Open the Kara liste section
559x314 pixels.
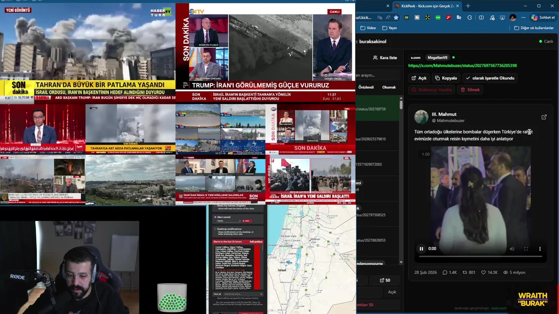tap(385, 58)
